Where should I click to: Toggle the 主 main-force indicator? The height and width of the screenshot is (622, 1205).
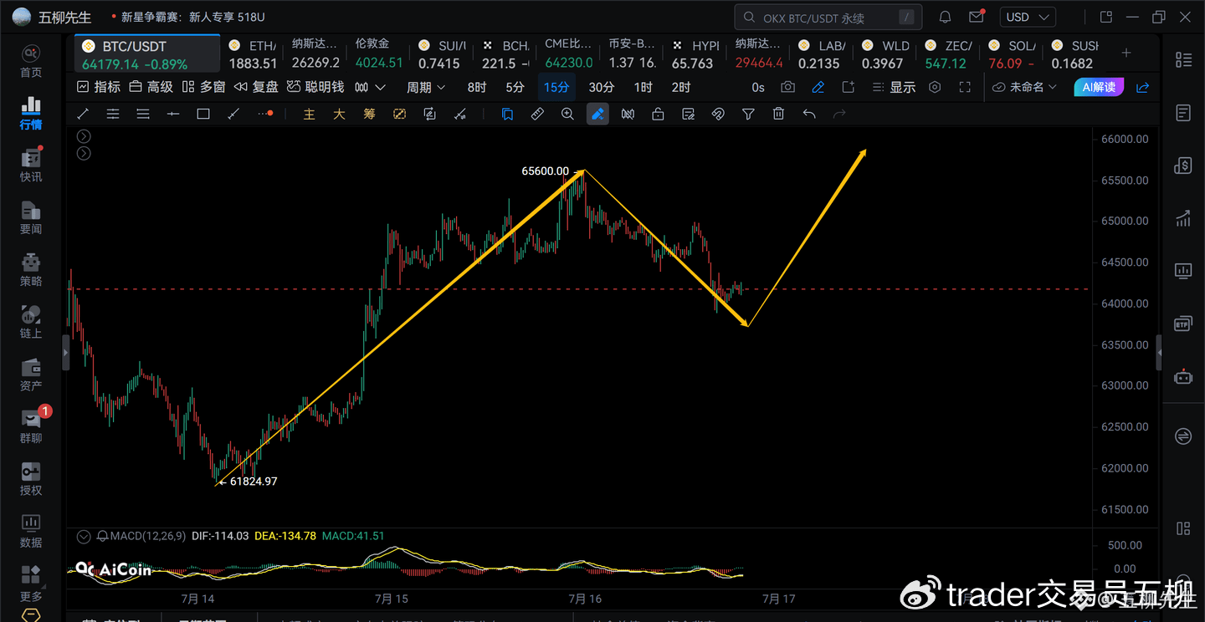coord(309,115)
